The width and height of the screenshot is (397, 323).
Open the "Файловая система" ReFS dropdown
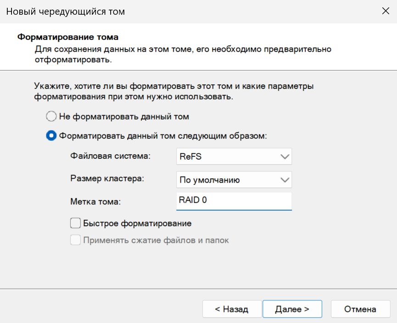tap(234, 156)
